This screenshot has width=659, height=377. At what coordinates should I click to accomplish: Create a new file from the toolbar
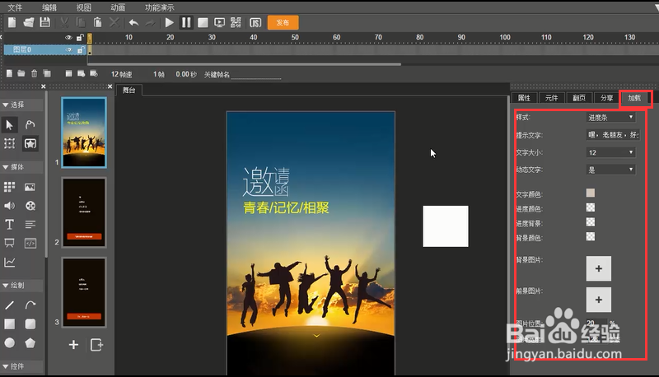click(12, 22)
